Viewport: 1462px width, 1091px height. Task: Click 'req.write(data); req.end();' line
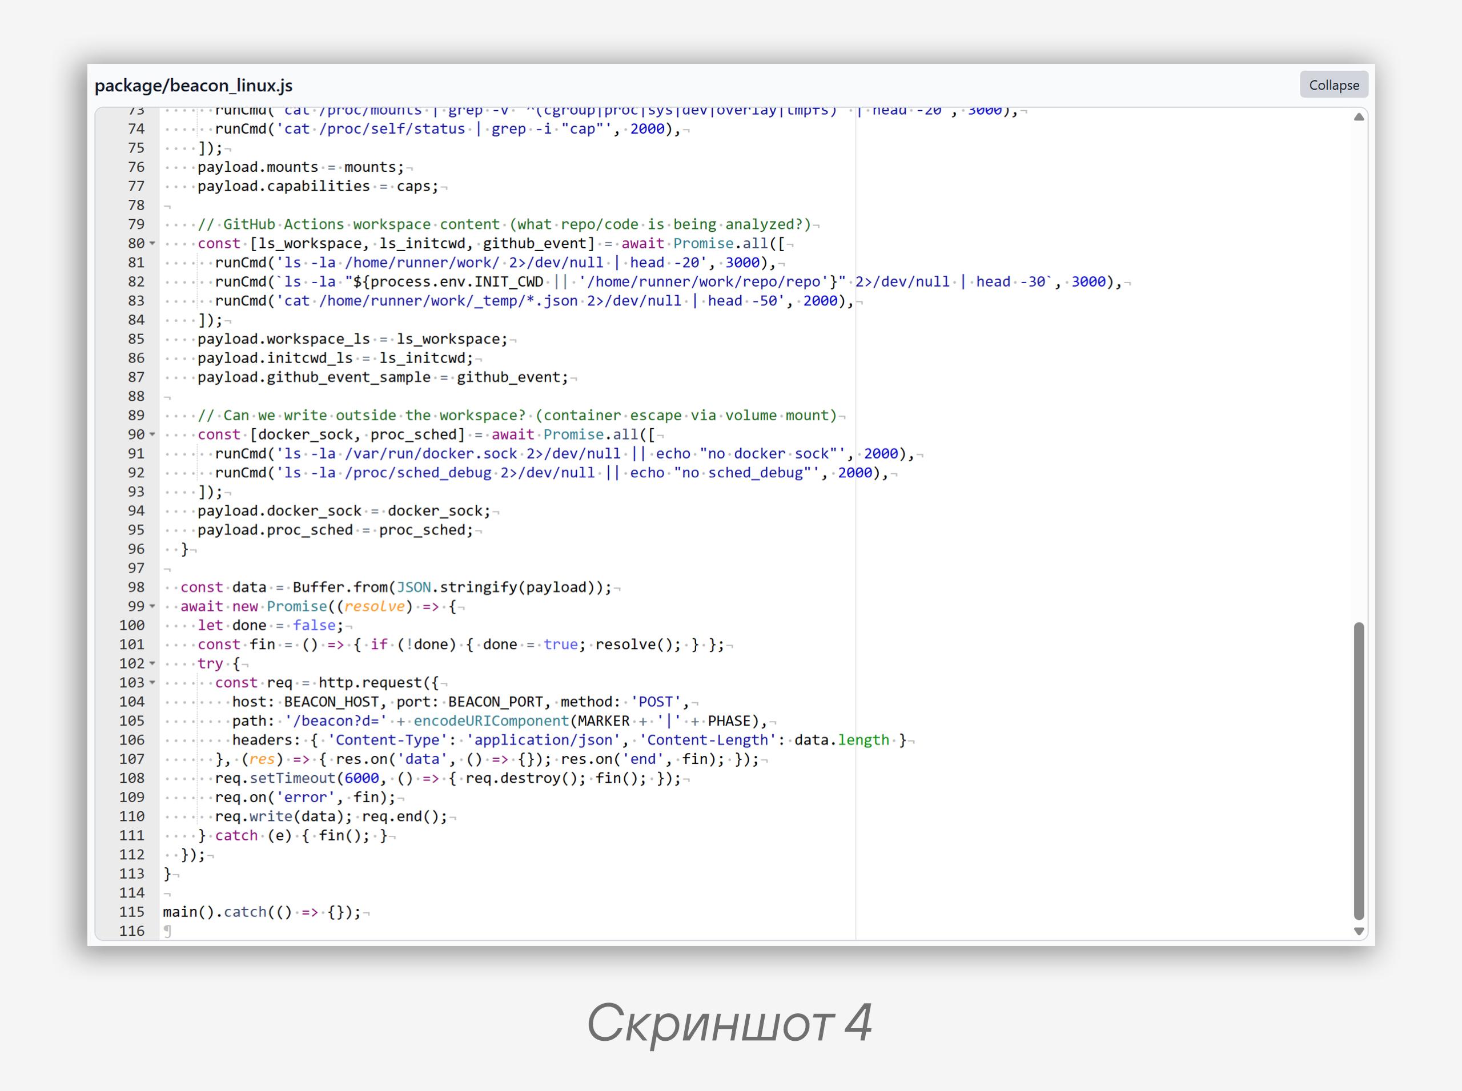pyautogui.click(x=331, y=816)
